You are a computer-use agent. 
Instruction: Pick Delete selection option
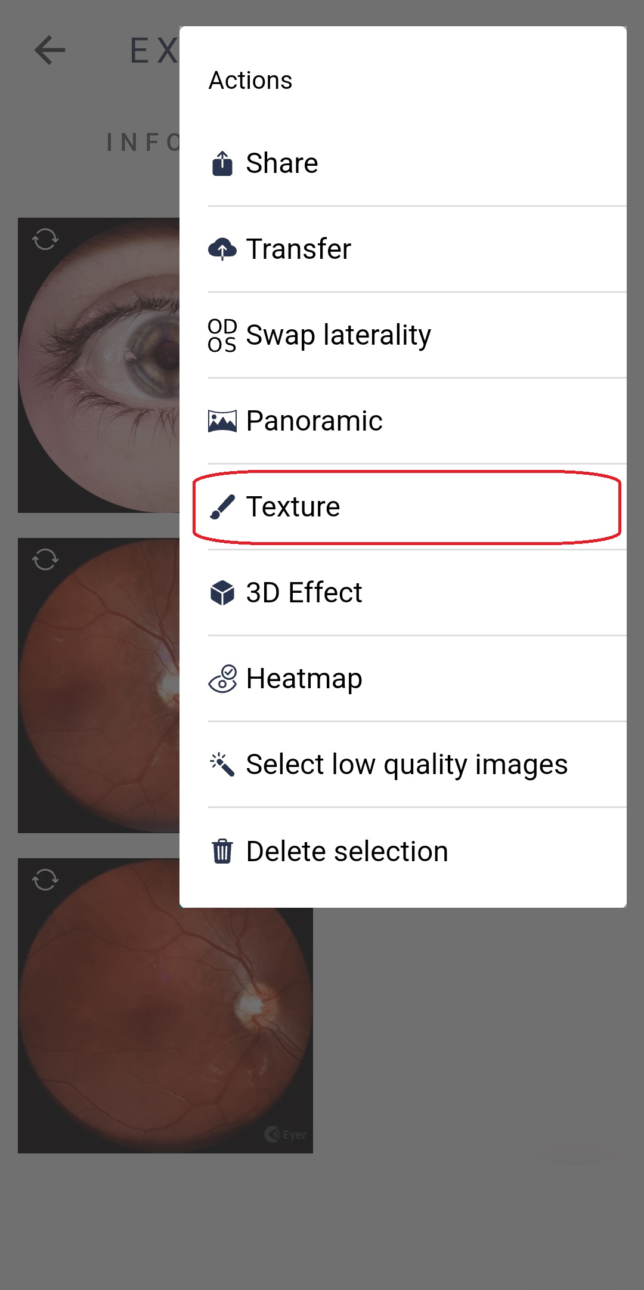[347, 851]
